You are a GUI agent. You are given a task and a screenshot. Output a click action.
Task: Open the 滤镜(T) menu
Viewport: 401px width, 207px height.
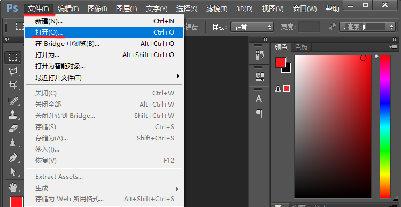217,9
